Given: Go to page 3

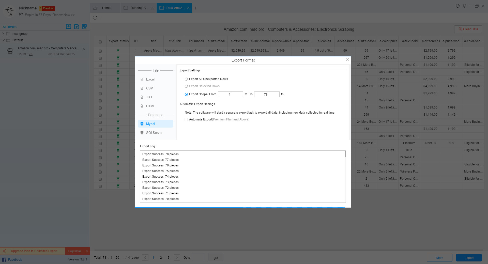Looking at the screenshot, I should point(169,258).
